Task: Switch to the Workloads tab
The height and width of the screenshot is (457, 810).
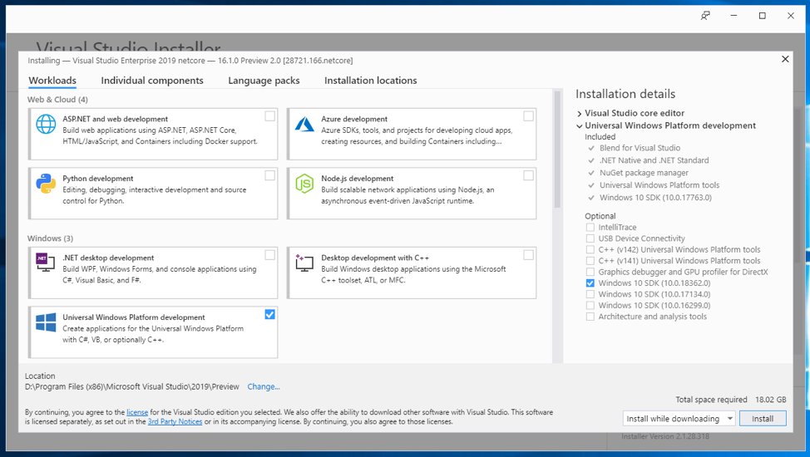Action: coord(52,81)
